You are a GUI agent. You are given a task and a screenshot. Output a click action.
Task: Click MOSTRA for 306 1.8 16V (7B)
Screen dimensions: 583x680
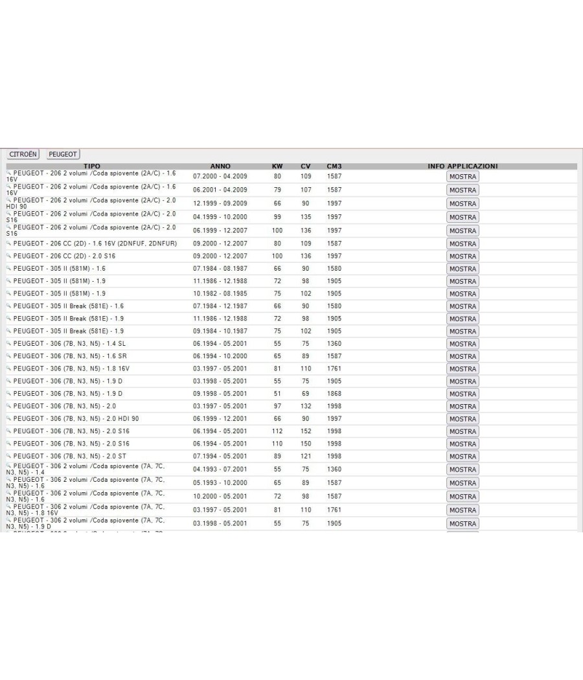(463, 368)
